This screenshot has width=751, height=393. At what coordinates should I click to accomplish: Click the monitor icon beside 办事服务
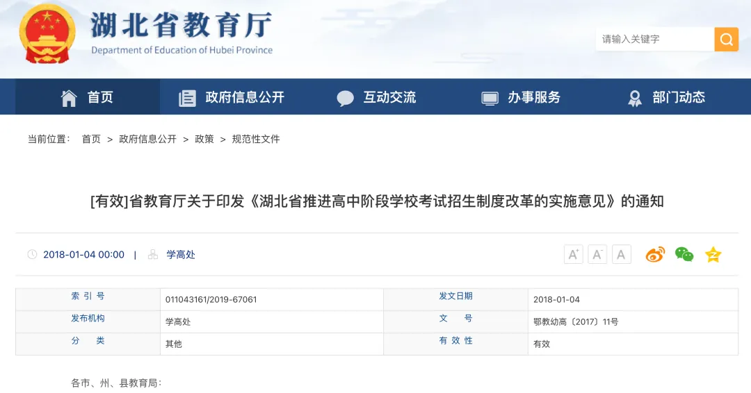pyautogui.click(x=490, y=99)
